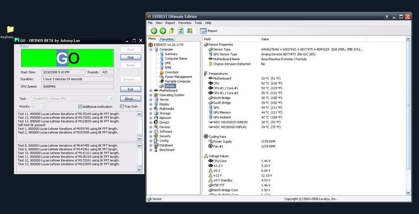Switch to the Favorites tab in left panel
Viewport: 419px width, 214px height.
pos(167,39)
